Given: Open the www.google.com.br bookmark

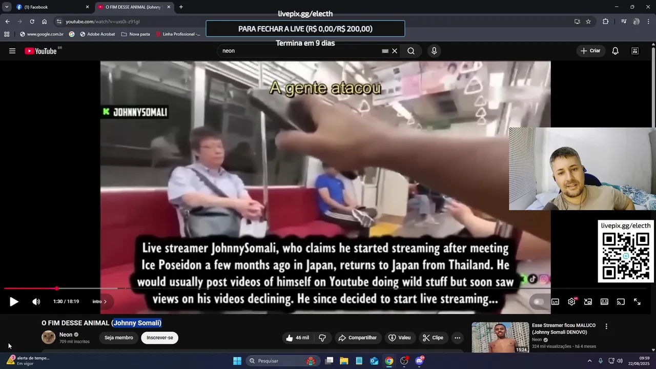Looking at the screenshot, I should coord(42,34).
